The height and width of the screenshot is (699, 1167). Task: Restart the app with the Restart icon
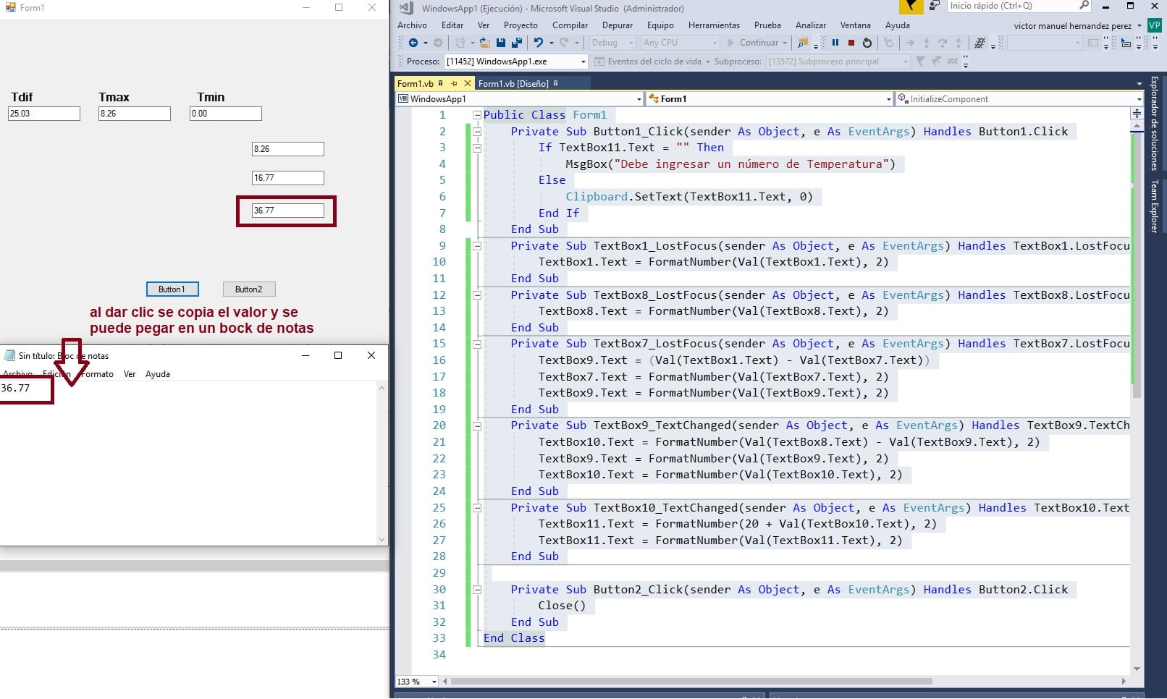[867, 43]
